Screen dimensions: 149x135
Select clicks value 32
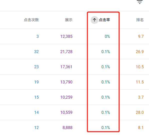36,52
